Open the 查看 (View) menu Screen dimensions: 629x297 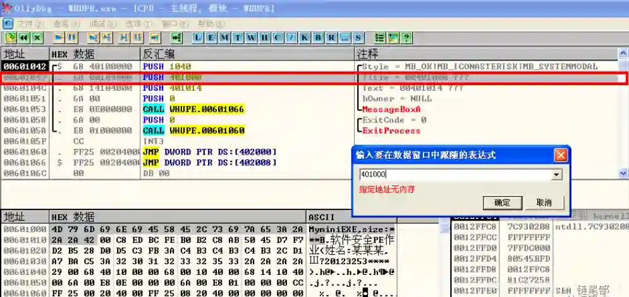[67, 23]
